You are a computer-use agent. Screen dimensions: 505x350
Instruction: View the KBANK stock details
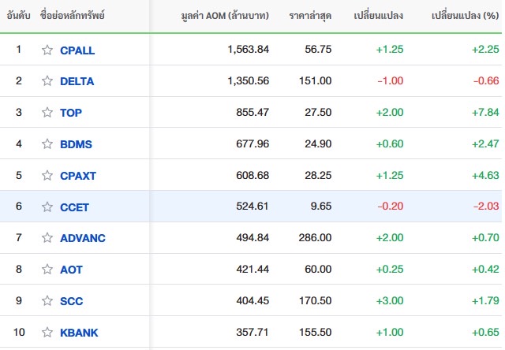tap(79, 333)
